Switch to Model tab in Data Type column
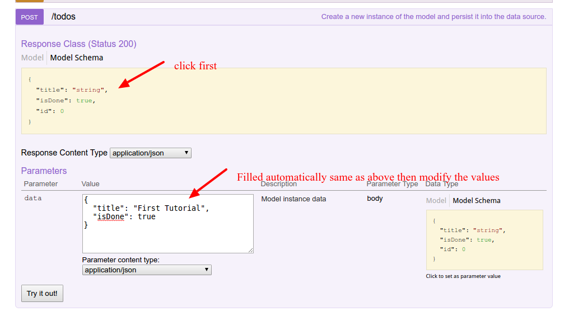This screenshot has width=569, height=316. 436,201
